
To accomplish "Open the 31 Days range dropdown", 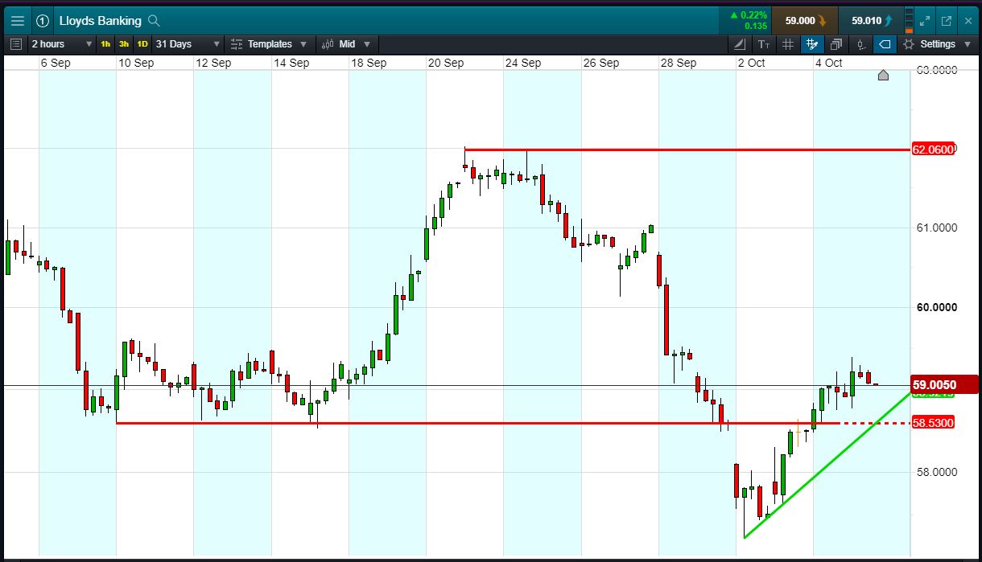I will [x=188, y=44].
